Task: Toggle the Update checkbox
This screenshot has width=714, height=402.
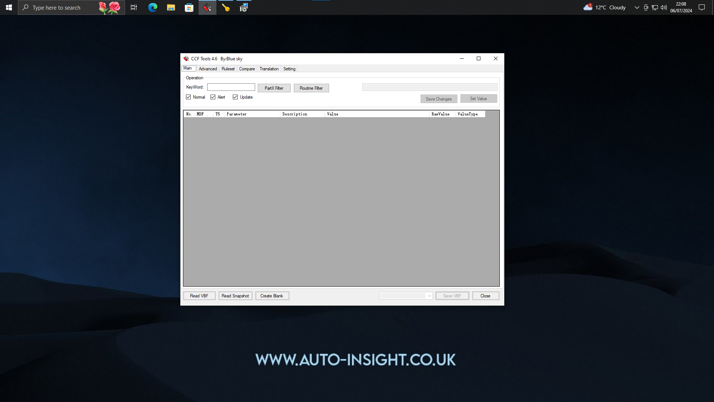Action: [235, 97]
